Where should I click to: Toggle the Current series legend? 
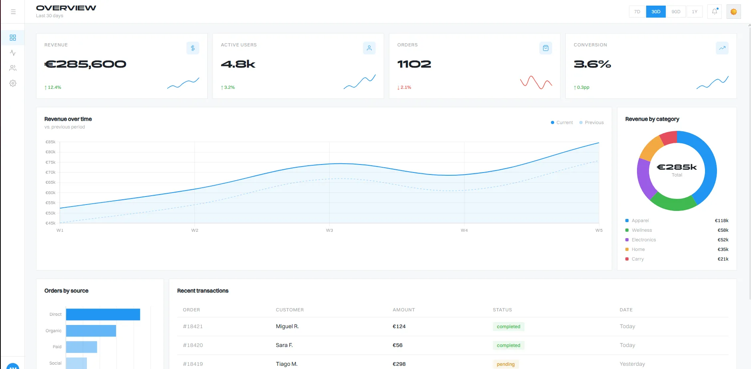pos(562,122)
